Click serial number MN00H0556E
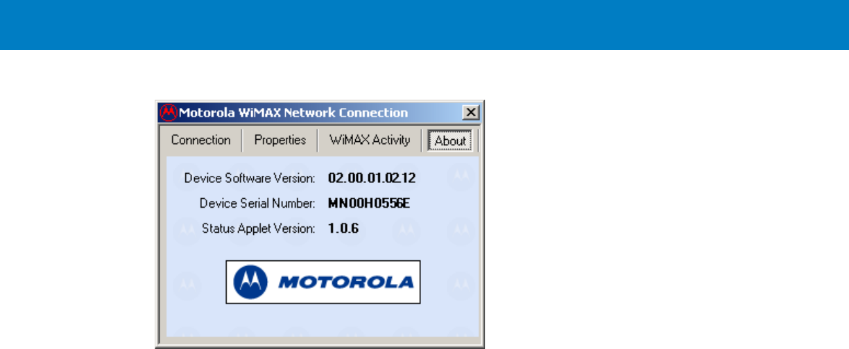 coord(368,203)
